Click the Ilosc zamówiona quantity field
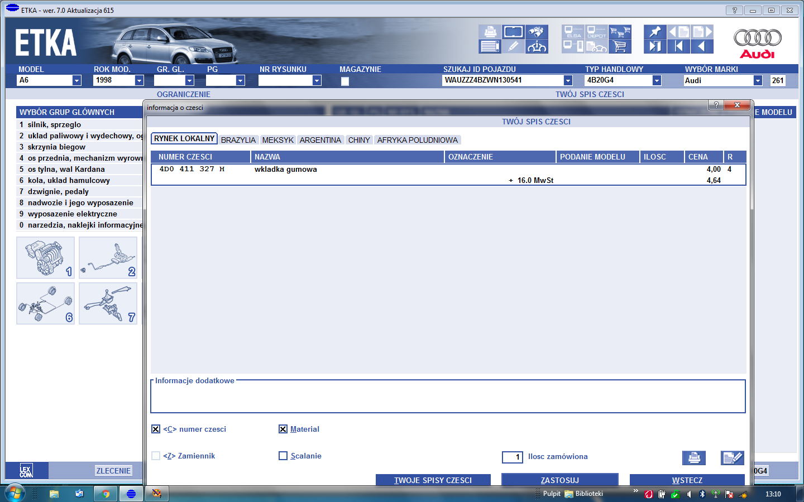This screenshot has width=804, height=502. click(513, 457)
